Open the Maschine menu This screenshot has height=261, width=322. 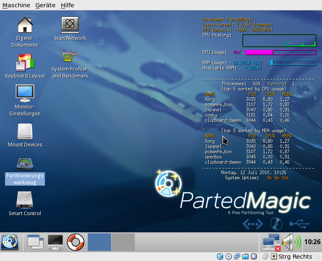pos(17,5)
